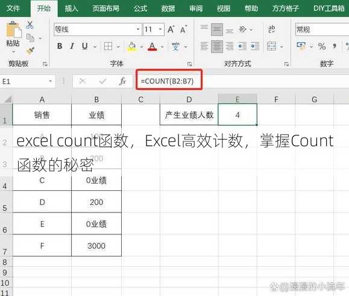This screenshot has height=296, width=349.
Task: Click cell E1 showing 4
Action: coord(237,115)
